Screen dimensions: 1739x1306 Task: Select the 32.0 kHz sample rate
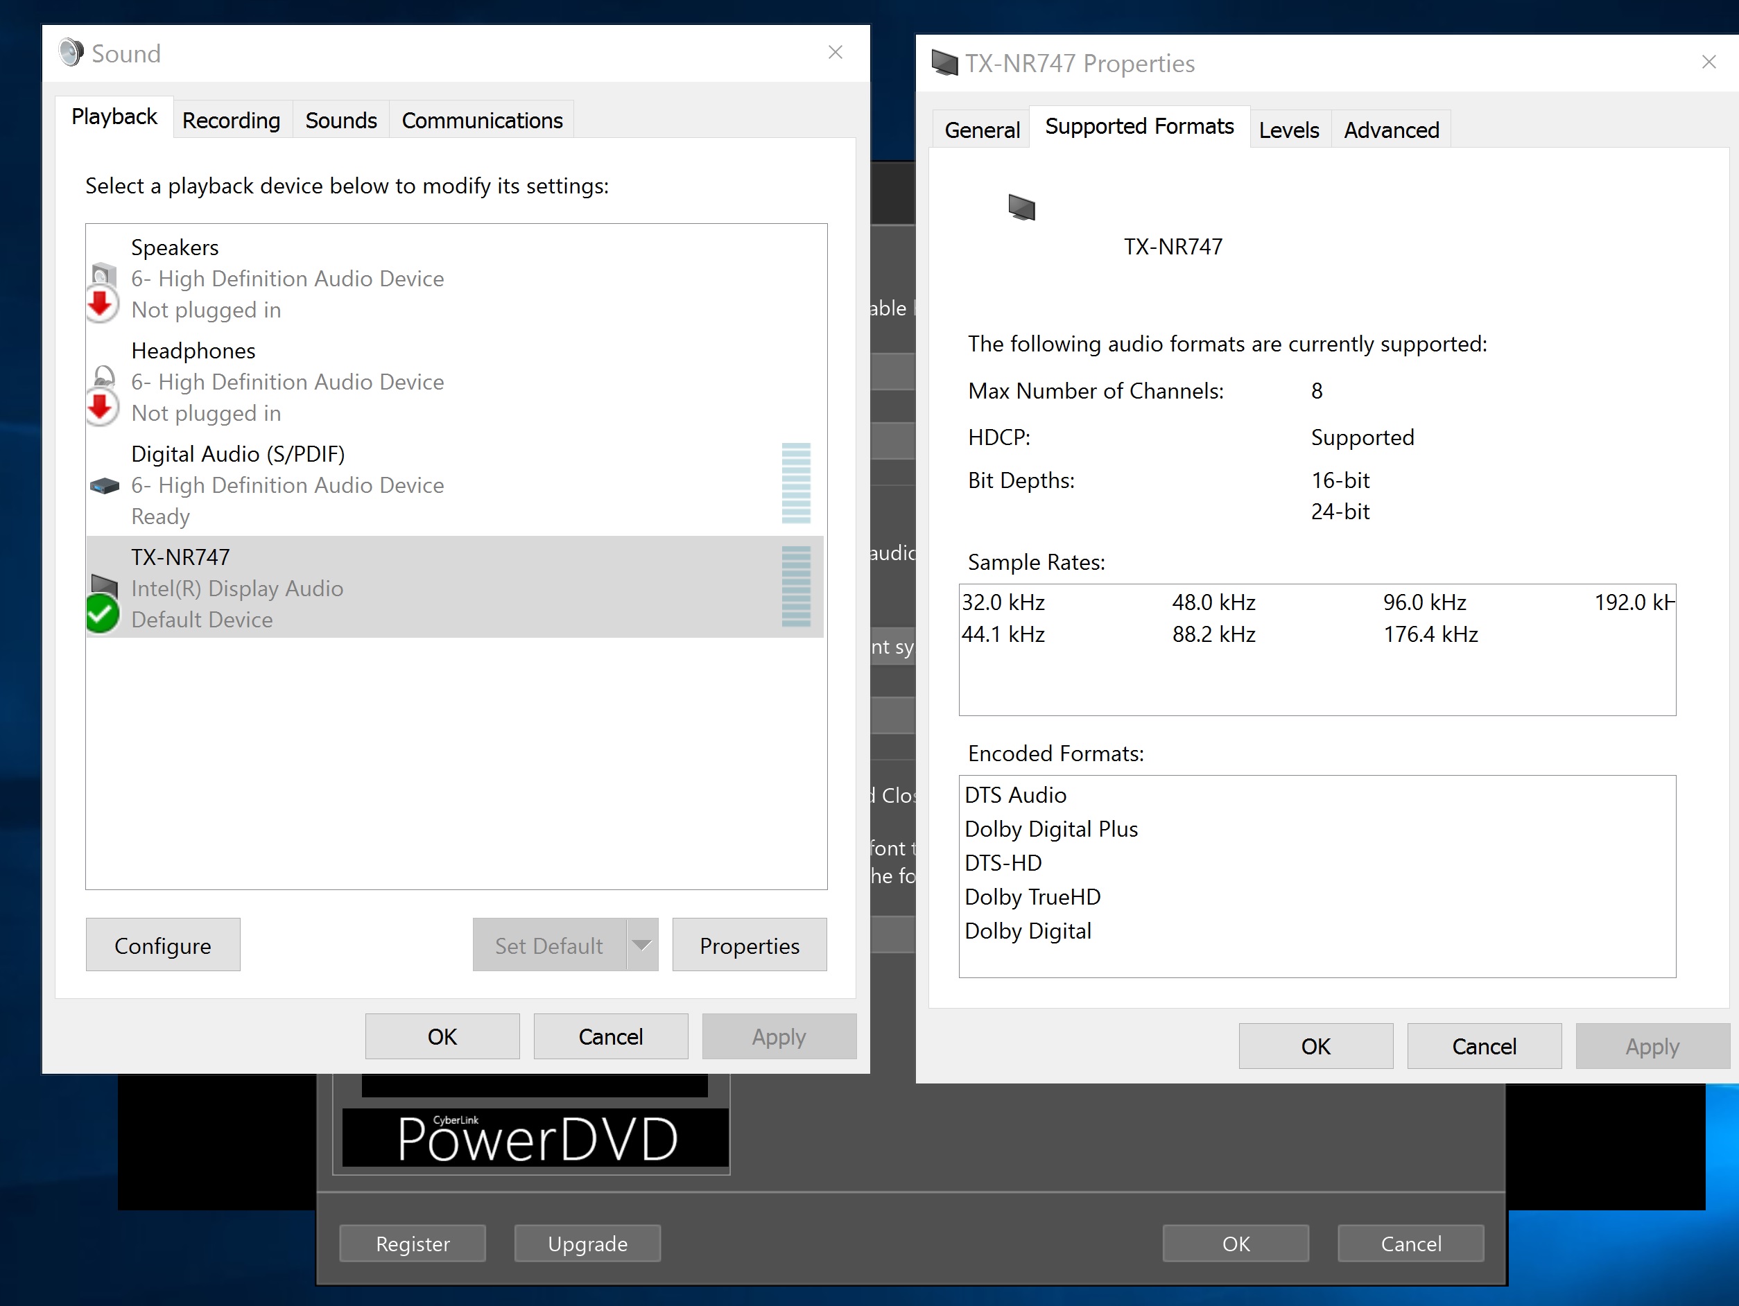tap(1004, 602)
